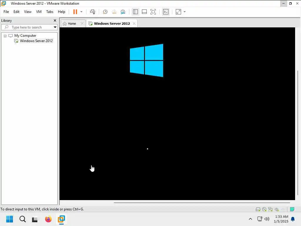Collapse the My Computer tree node
Viewport: 301px width, 226px height.
pos(5,36)
